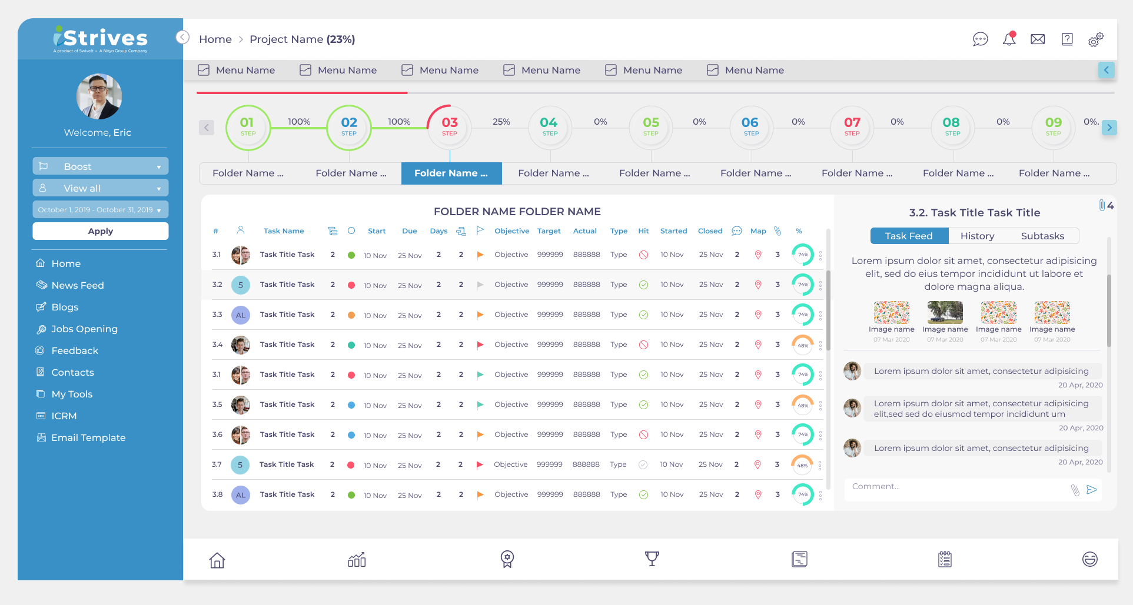The width and height of the screenshot is (1133, 605).
Task: Click the notification bell icon
Action: tap(1009, 39)
